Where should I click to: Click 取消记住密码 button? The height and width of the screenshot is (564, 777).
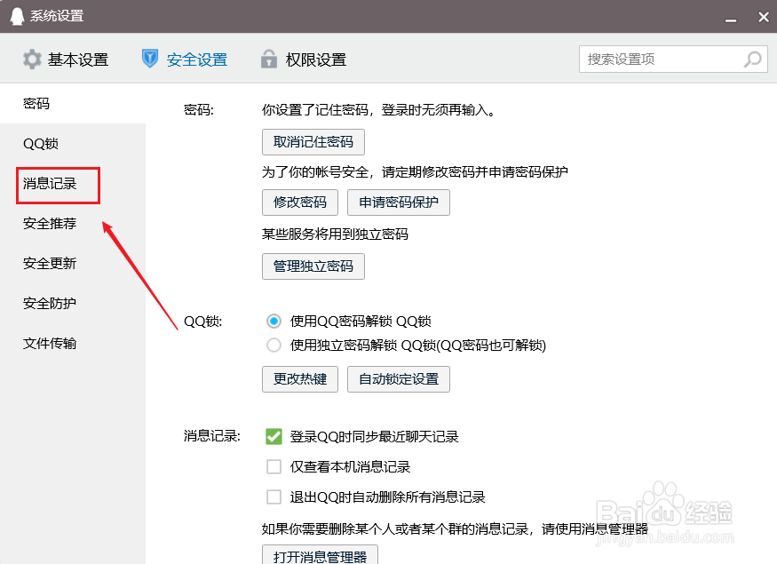click(313, 141)
